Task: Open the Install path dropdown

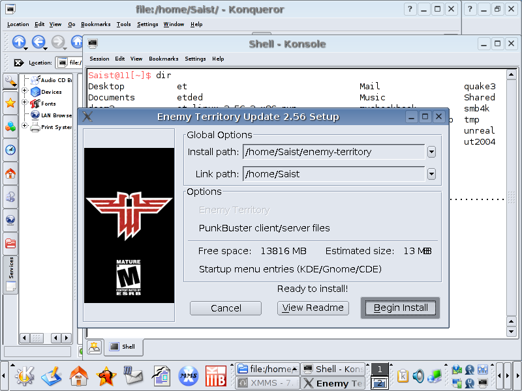Action: coord(431,152)
